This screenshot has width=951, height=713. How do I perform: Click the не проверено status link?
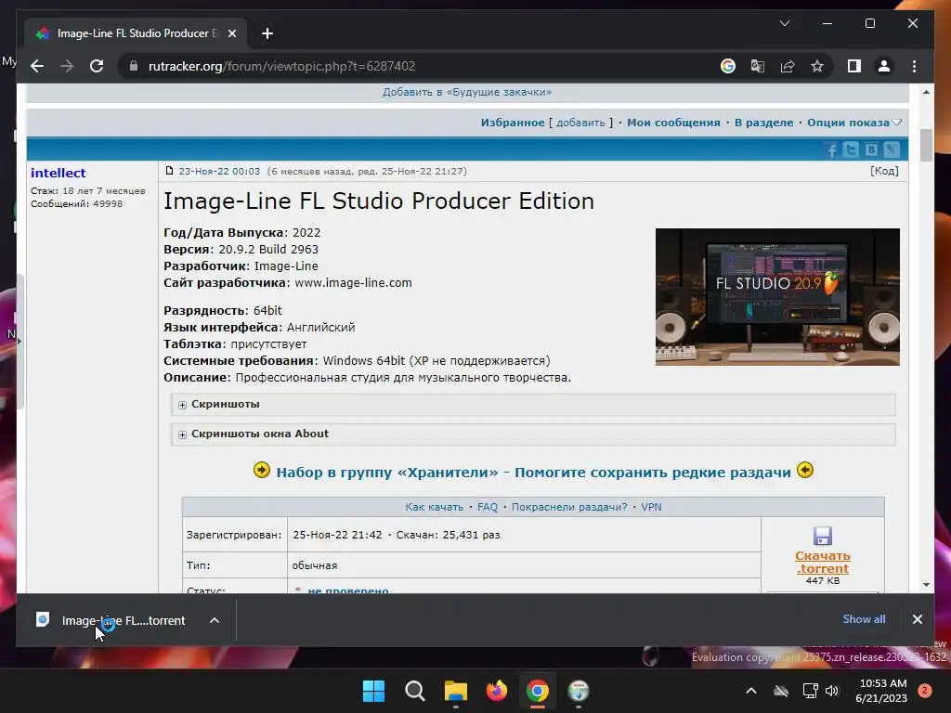pos(347,590)
